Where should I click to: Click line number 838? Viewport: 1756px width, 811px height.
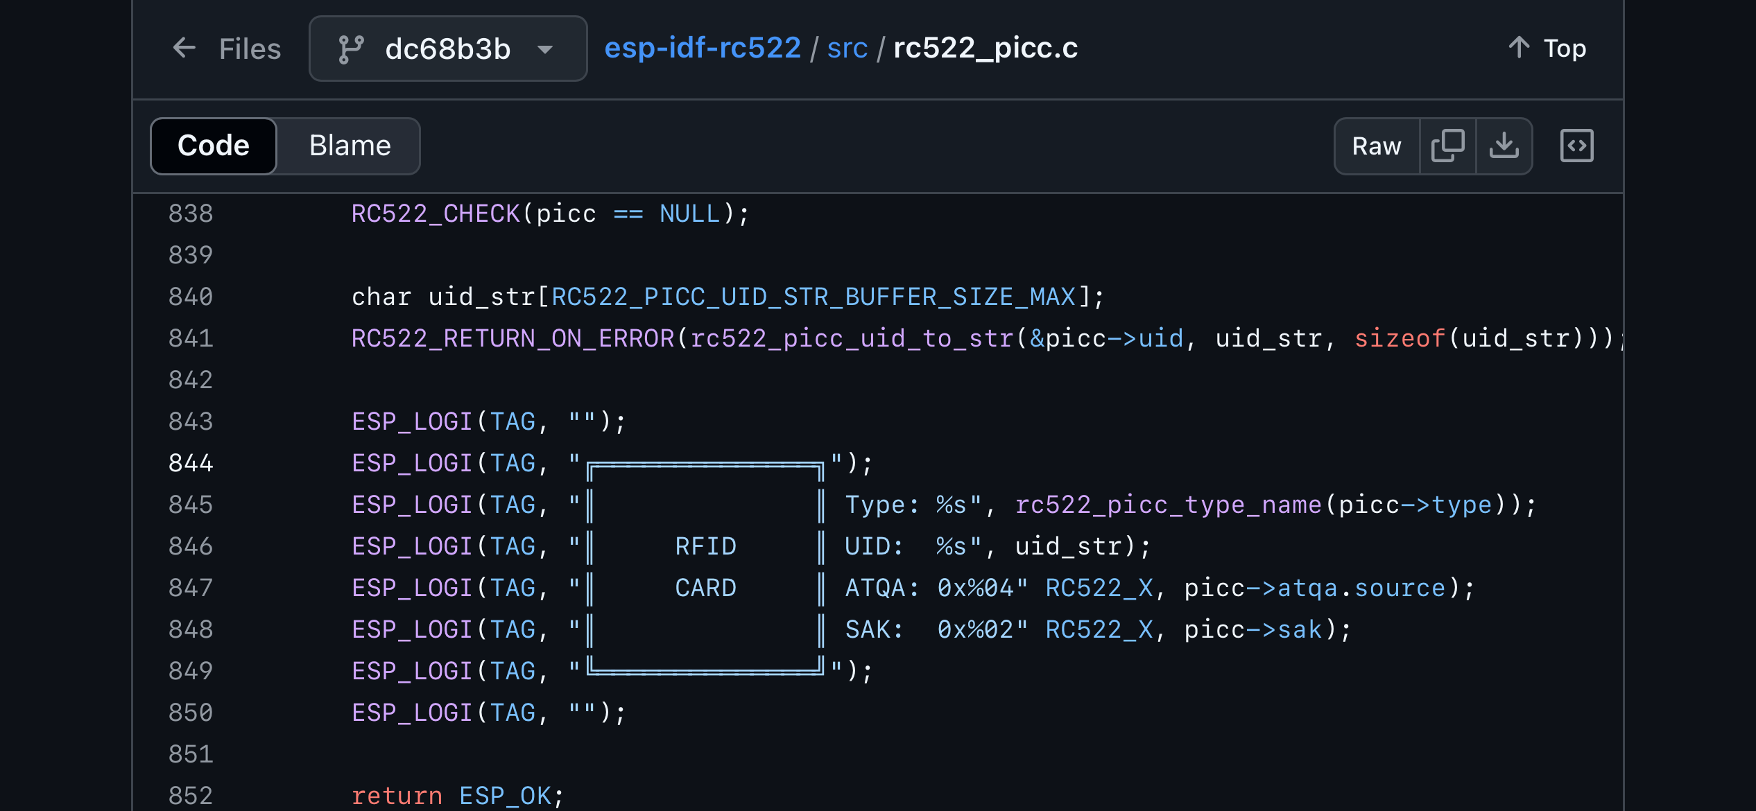click(x=191, y=213)
